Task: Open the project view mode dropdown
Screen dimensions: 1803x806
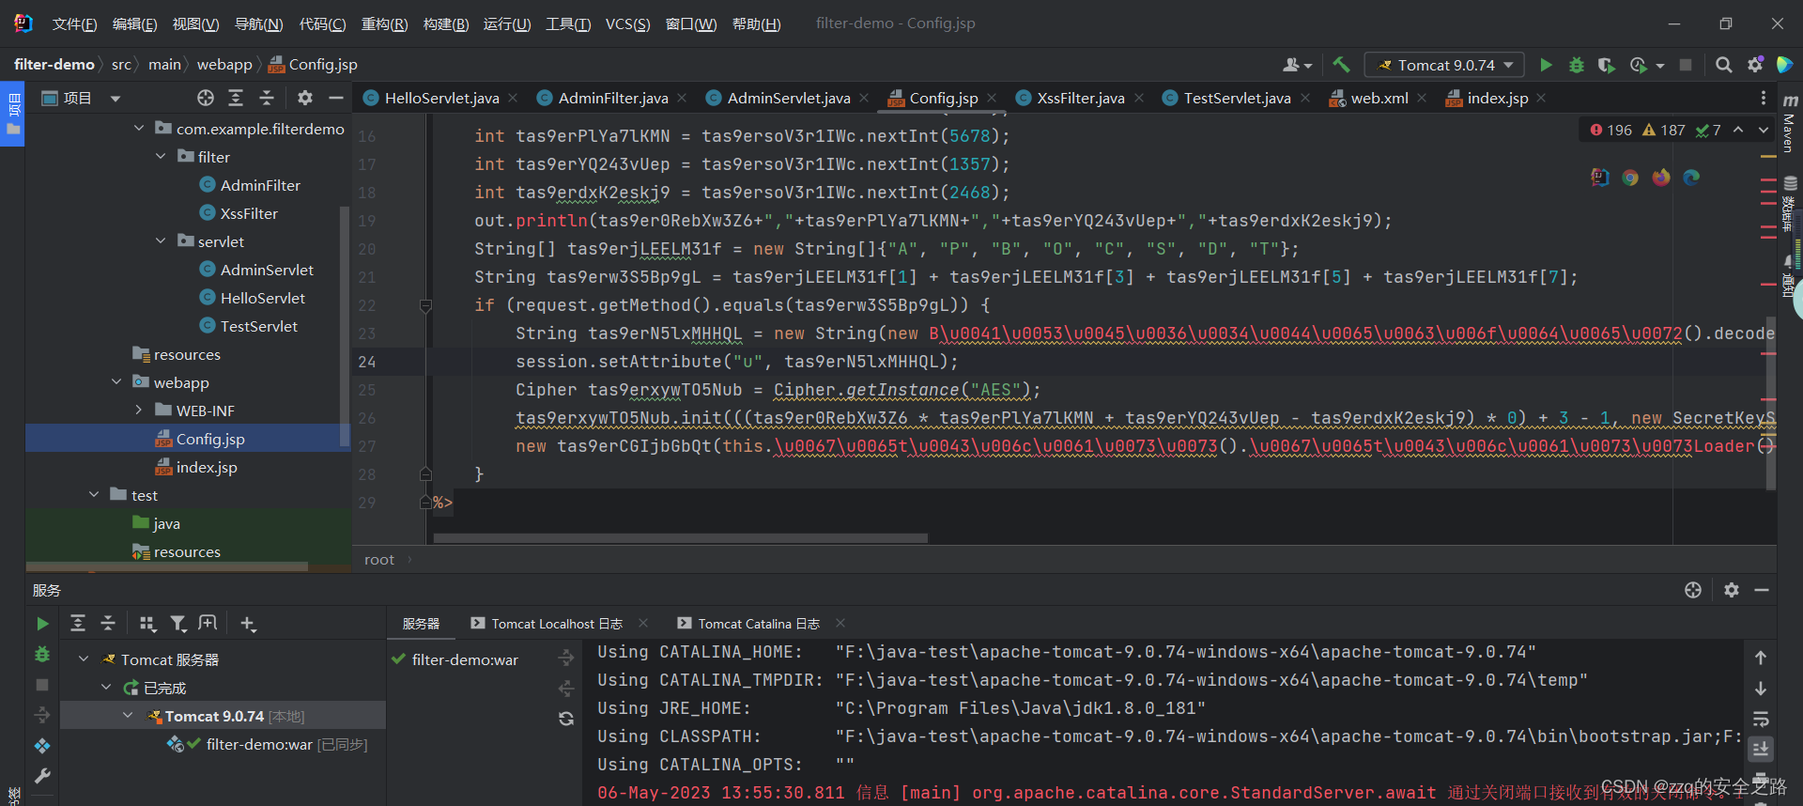Action: click(116, 98)
